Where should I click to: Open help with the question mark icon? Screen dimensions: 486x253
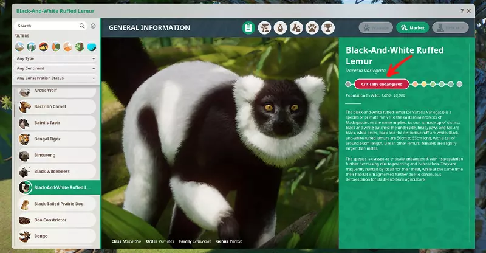pos(462,11)
